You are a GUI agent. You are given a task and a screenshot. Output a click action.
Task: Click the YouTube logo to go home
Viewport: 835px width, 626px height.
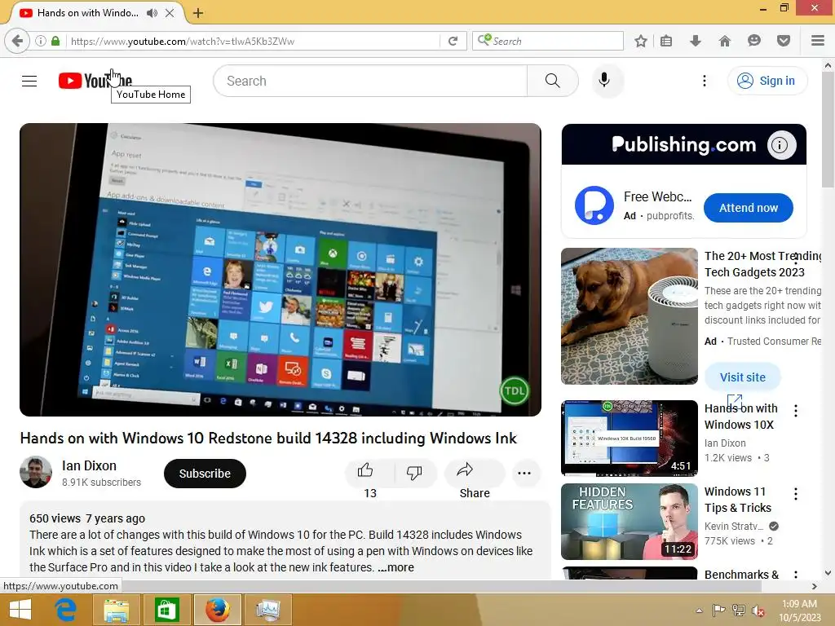pos(95,81)
